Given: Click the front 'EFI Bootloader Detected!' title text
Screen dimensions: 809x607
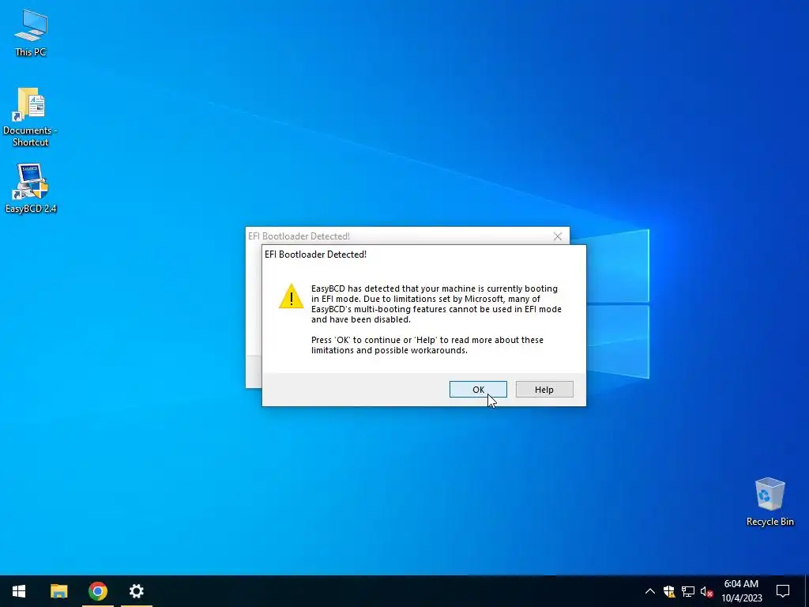Looking at the screenshot, I should click(315, 254).
